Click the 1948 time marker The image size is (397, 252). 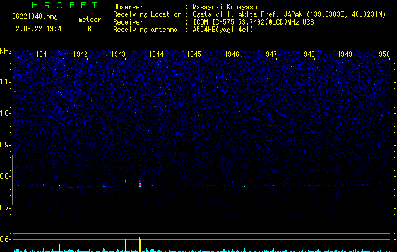pyautogui.click(x=307, y=54)
